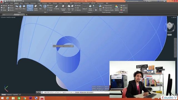Click the Blend surface tool
This screenshot has width=178, height=100.
pyautogui.click(x=17, y=7)
